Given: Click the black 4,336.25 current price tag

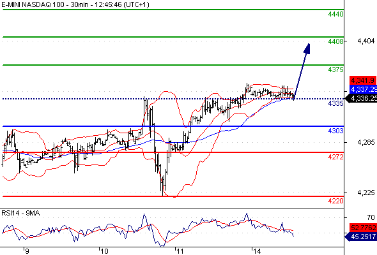Looking at the screenshot, I should pyautogui.click(x=361, y=98).
